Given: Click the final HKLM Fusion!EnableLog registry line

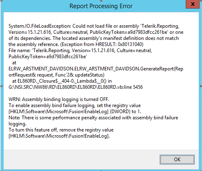Looking at the screenshot, I should 59,136.
